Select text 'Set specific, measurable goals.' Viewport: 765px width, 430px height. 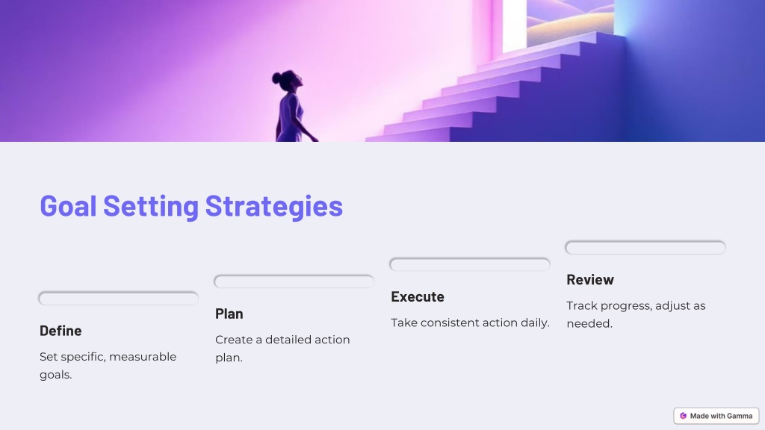108,366
